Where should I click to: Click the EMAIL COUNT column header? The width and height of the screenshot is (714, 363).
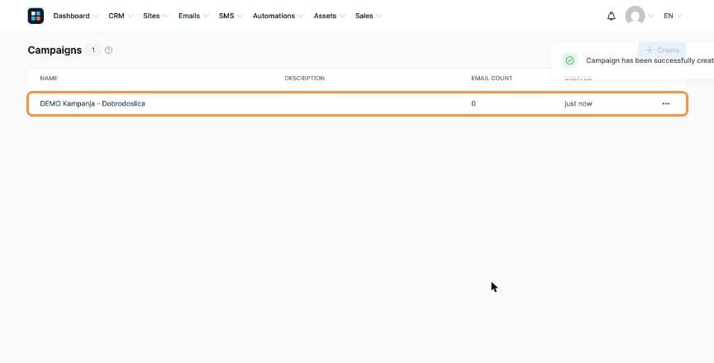click(x=492, y=79)
